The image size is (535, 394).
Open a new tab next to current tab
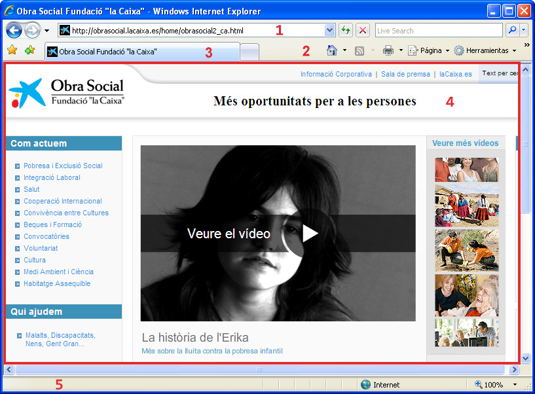click(x=249, y=50)
